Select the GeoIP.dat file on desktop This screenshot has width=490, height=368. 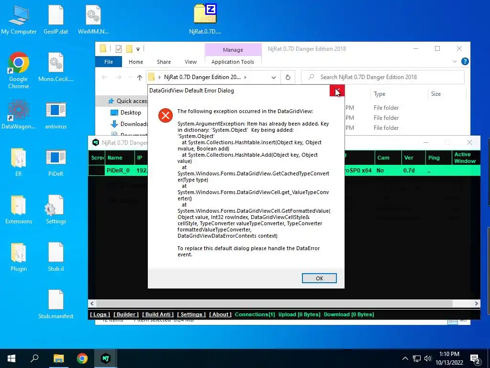56,20
